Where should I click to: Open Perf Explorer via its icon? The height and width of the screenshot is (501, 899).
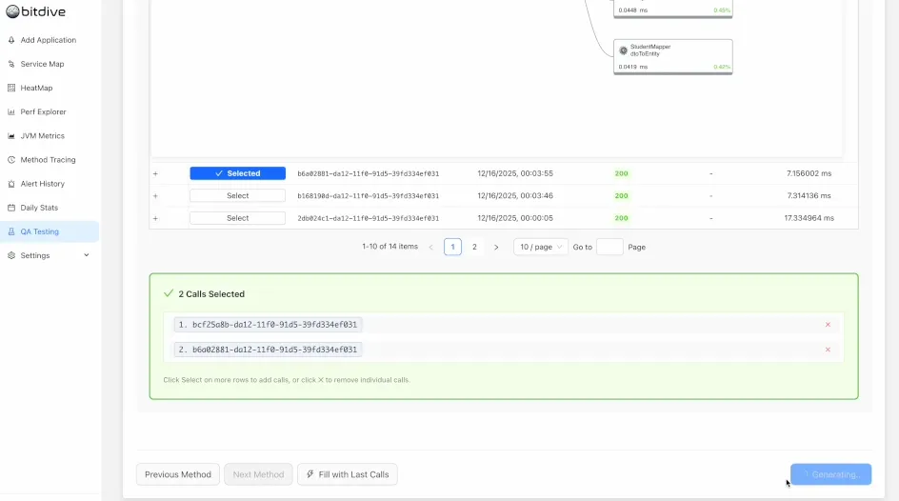(x=11, y=111)
